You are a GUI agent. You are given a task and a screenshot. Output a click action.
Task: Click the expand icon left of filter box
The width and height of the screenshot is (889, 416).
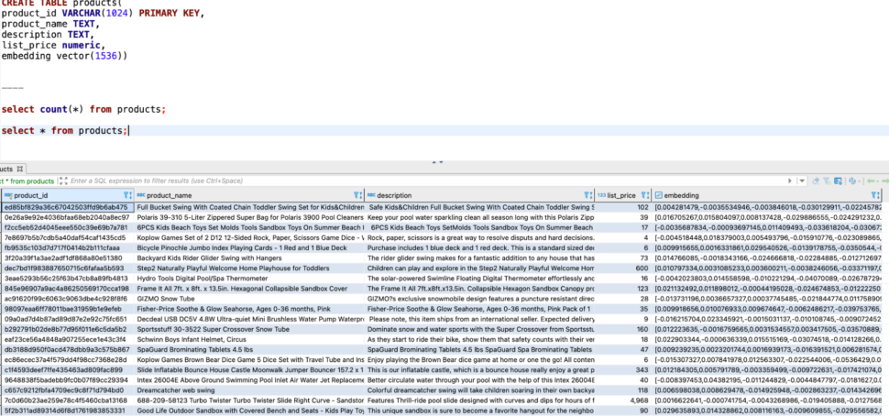[62, 181]
